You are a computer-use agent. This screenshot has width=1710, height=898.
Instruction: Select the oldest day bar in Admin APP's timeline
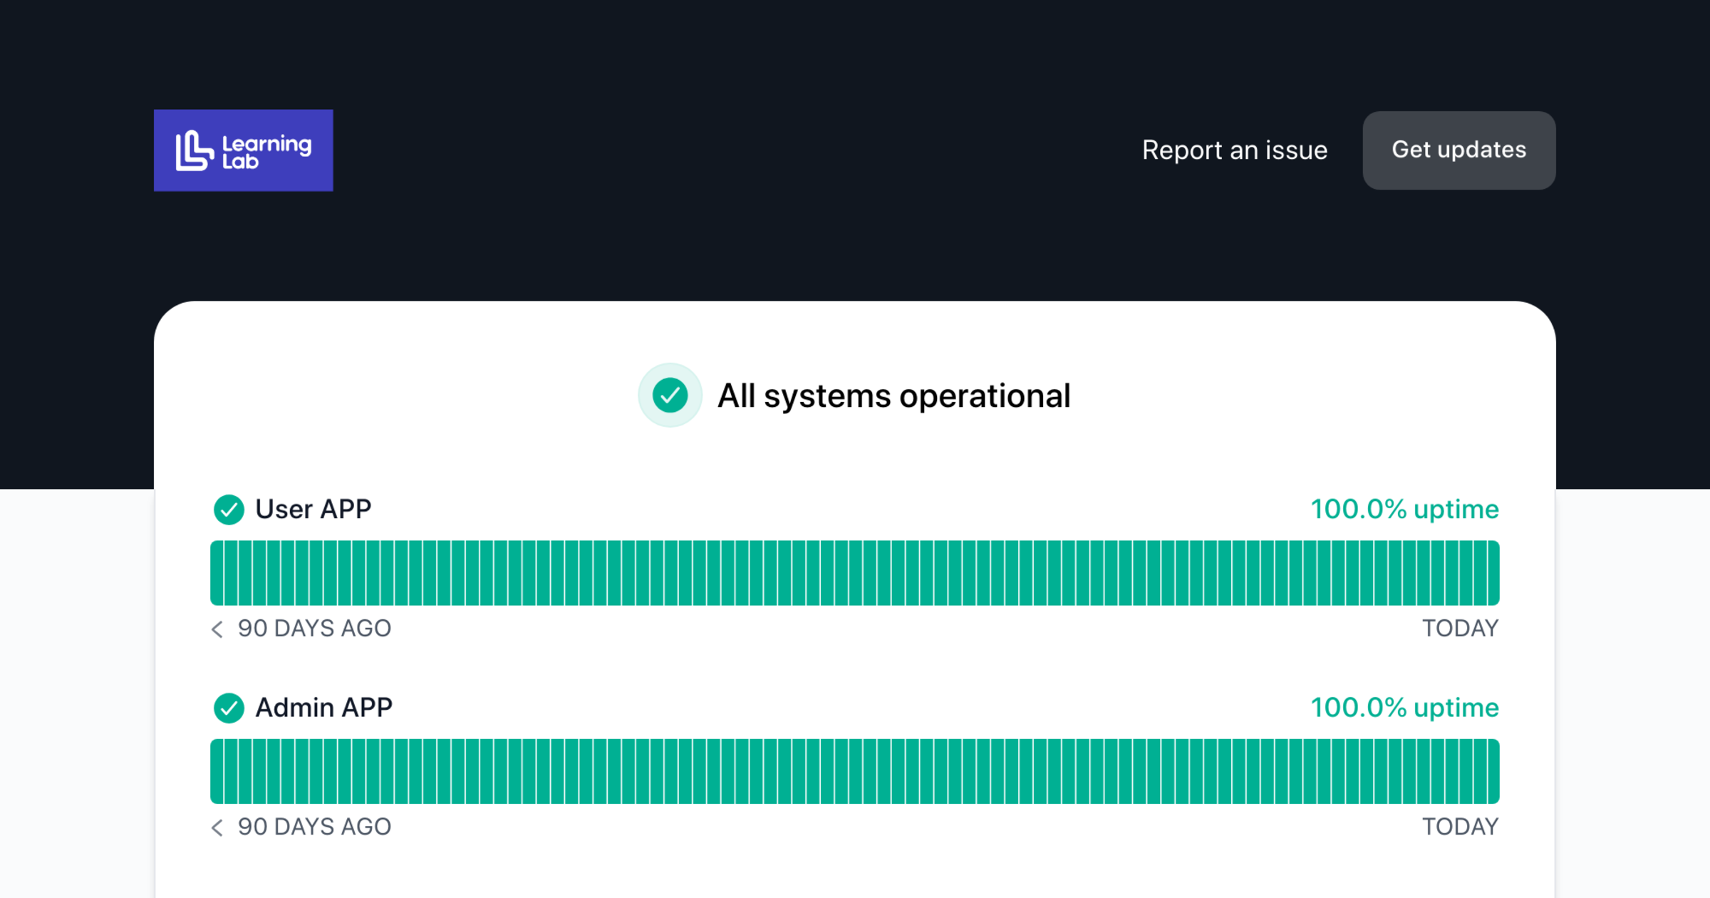click(x=217, y=771)
